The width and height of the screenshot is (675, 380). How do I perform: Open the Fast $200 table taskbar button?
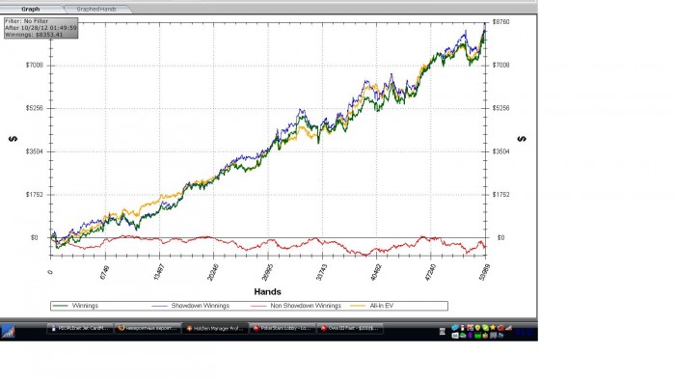350,328
